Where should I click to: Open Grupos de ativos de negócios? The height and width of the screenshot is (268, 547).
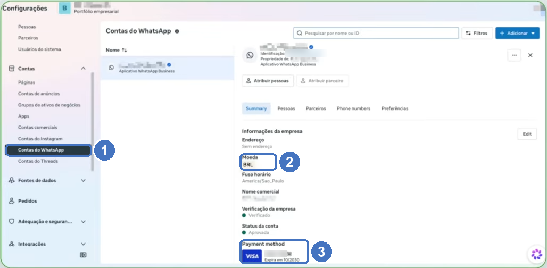(x=49, y=105)
